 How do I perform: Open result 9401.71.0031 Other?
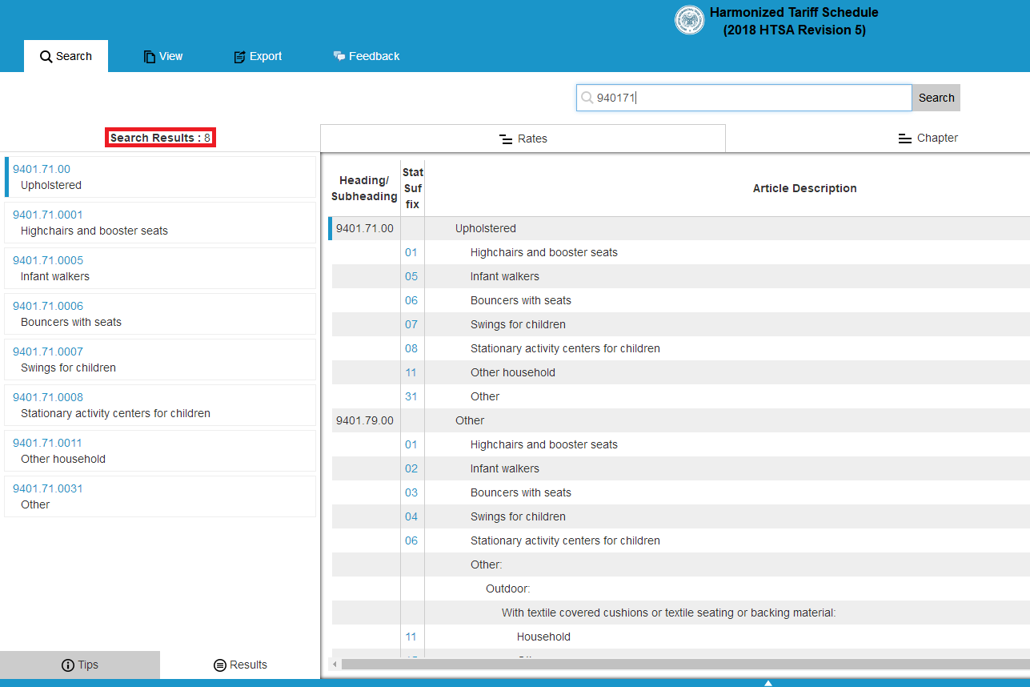coord(160,496)
